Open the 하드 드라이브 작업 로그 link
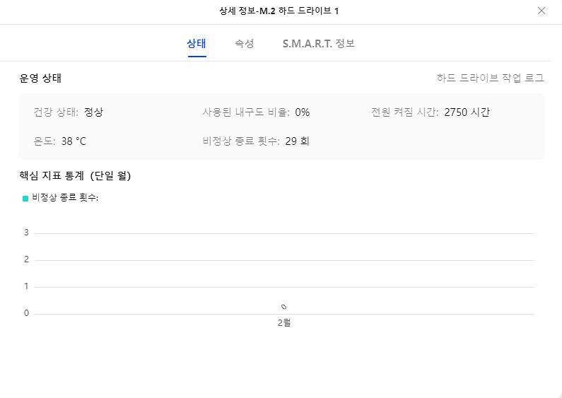 click(495, 78)
